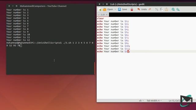Select the 3.sh document tab
The width and height of the screenshot is (196, 110).
[x=103, y=15]
